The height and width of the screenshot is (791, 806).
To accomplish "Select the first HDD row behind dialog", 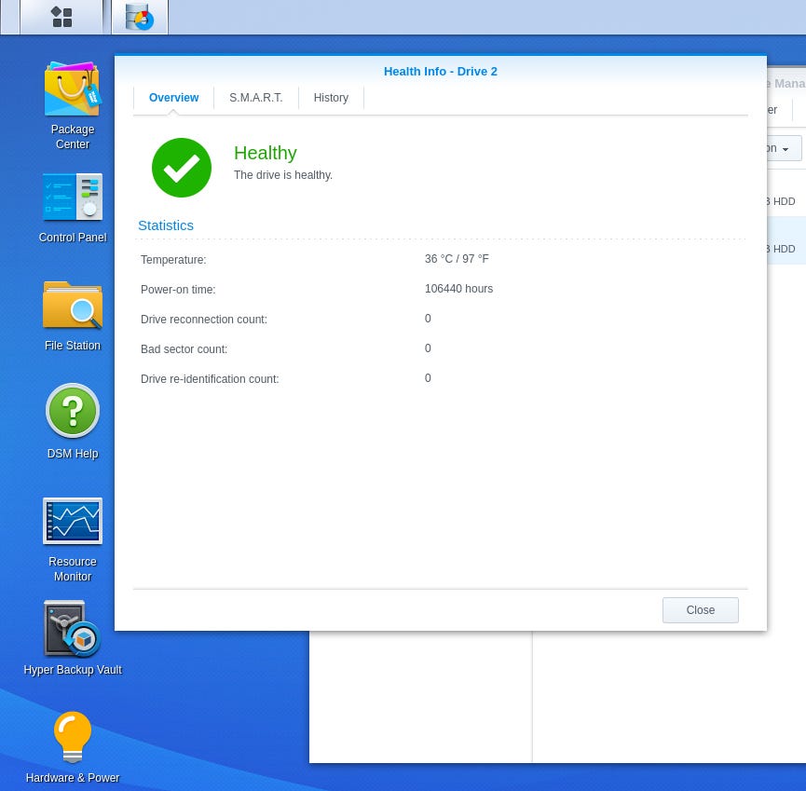I will pos(786,201).
